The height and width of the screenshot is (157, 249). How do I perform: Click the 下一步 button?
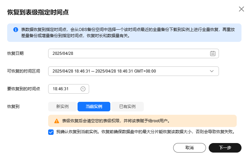(225, 148)
